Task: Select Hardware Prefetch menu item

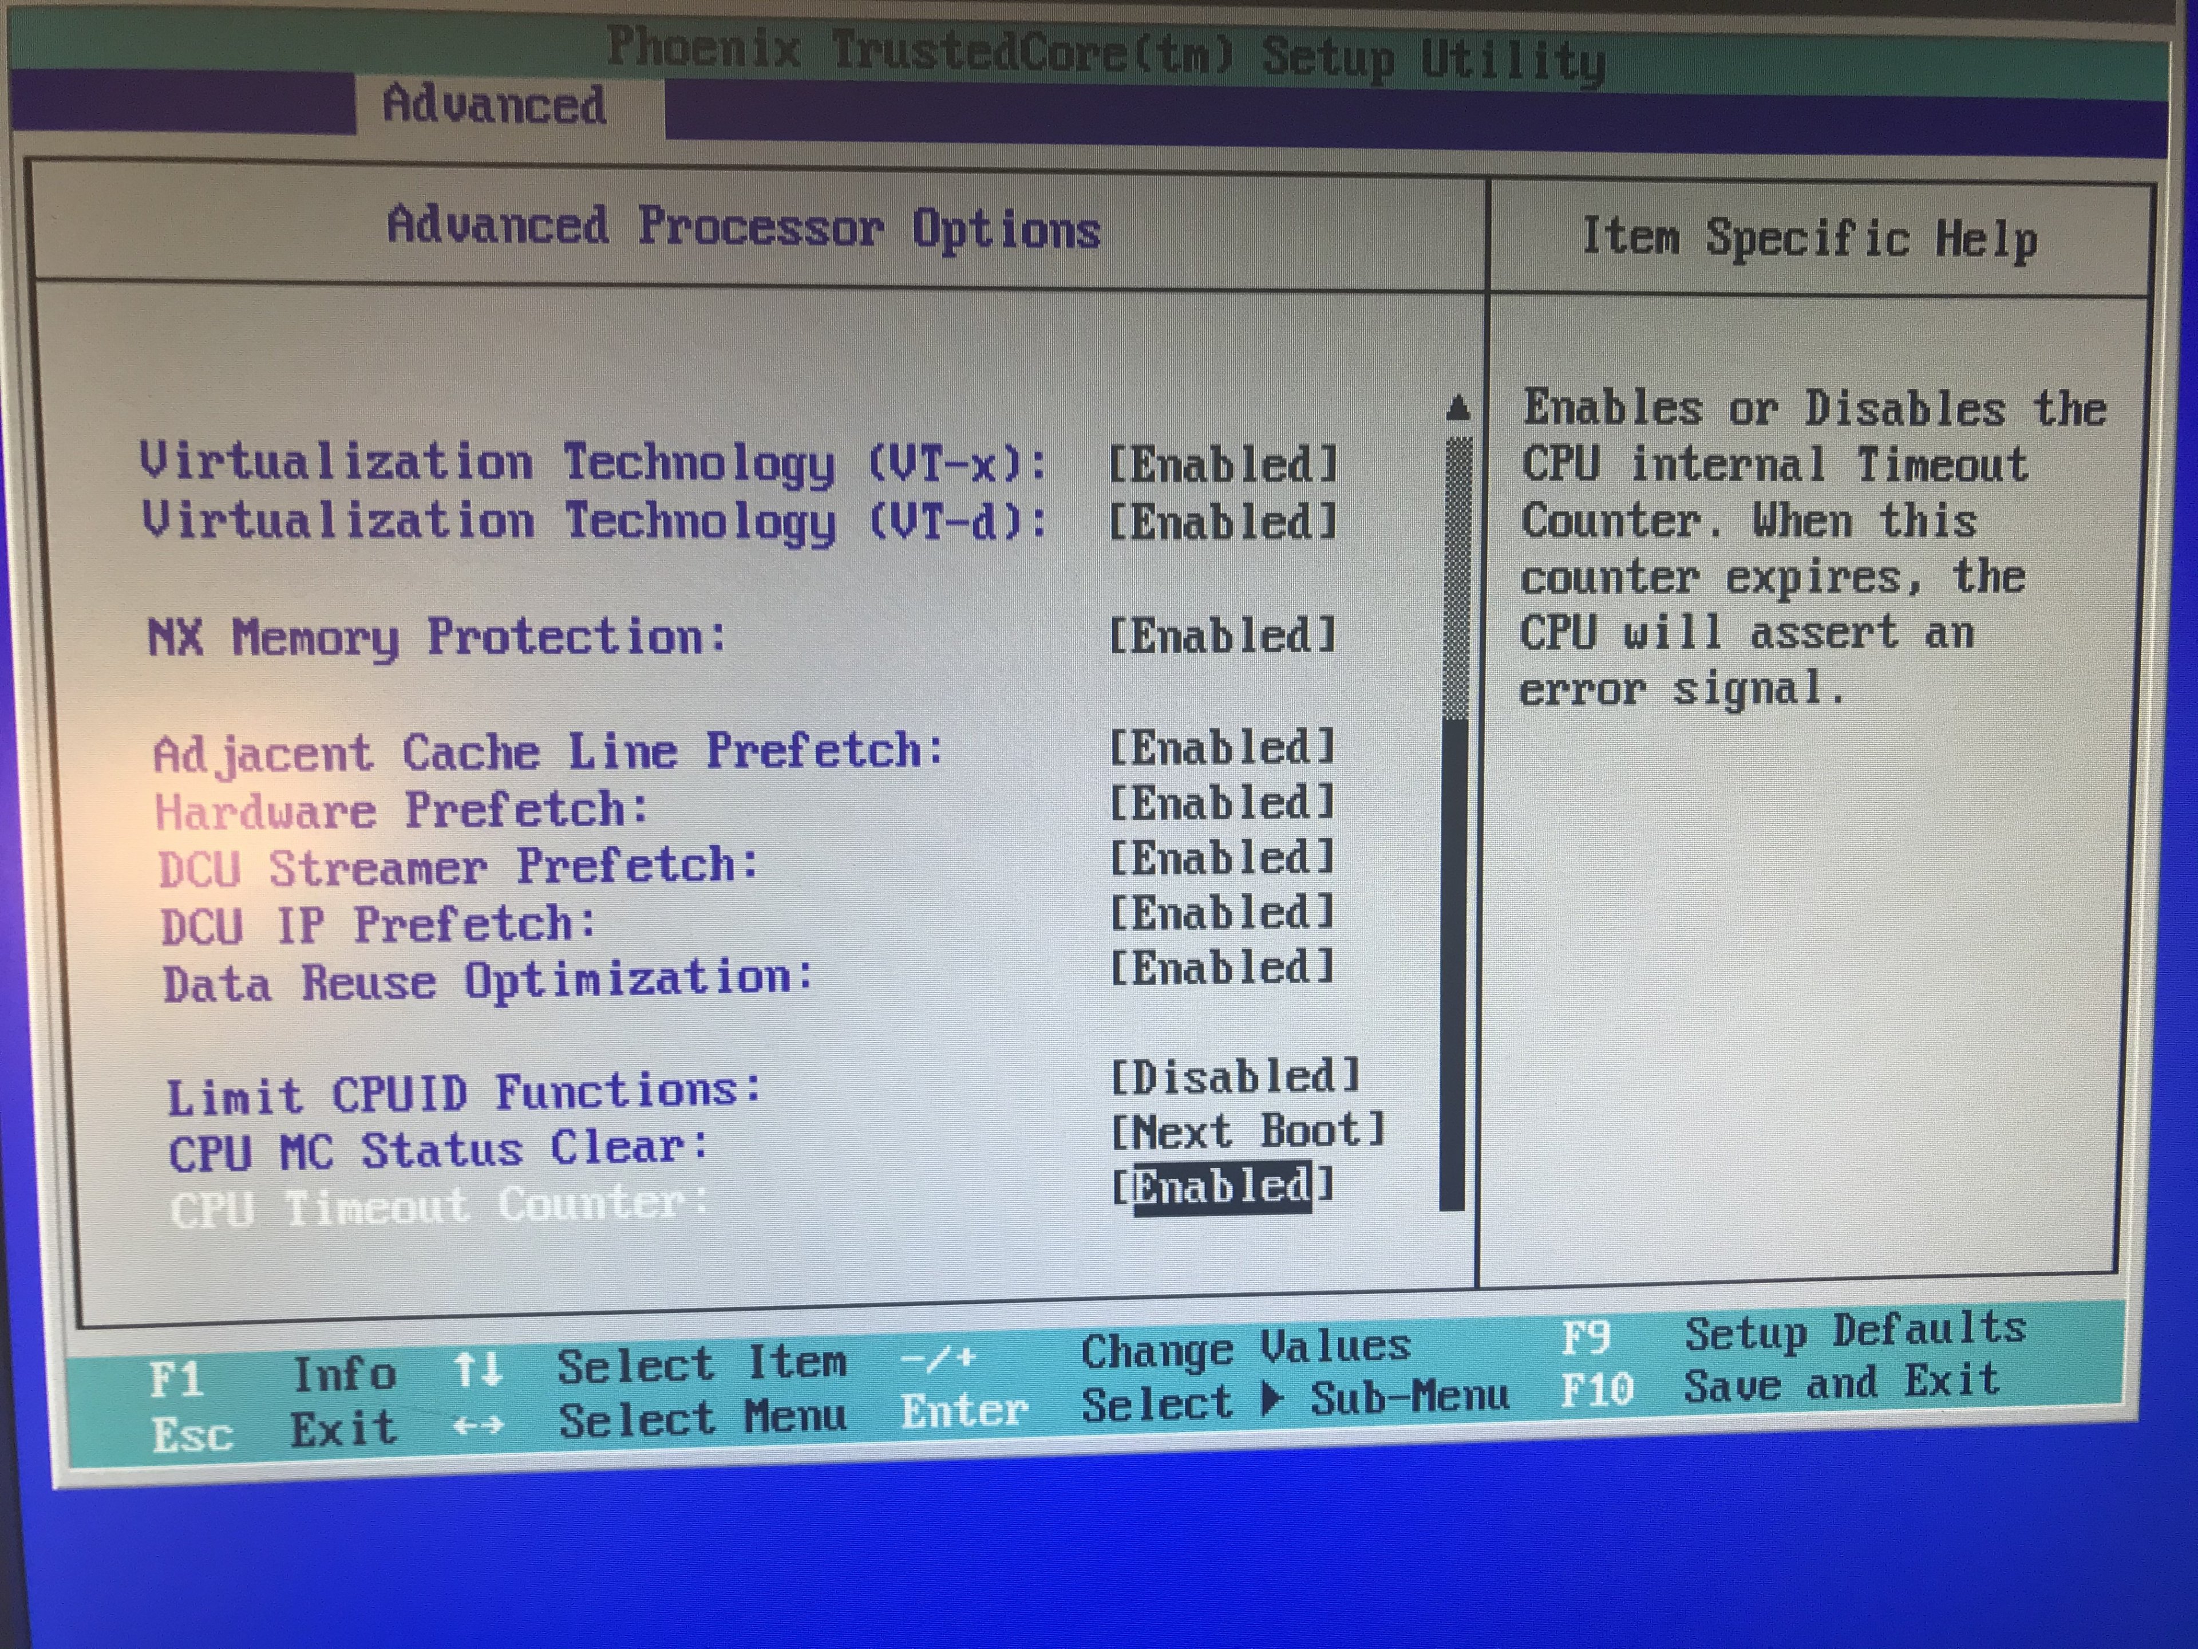Action: click(x=402, y=810)
